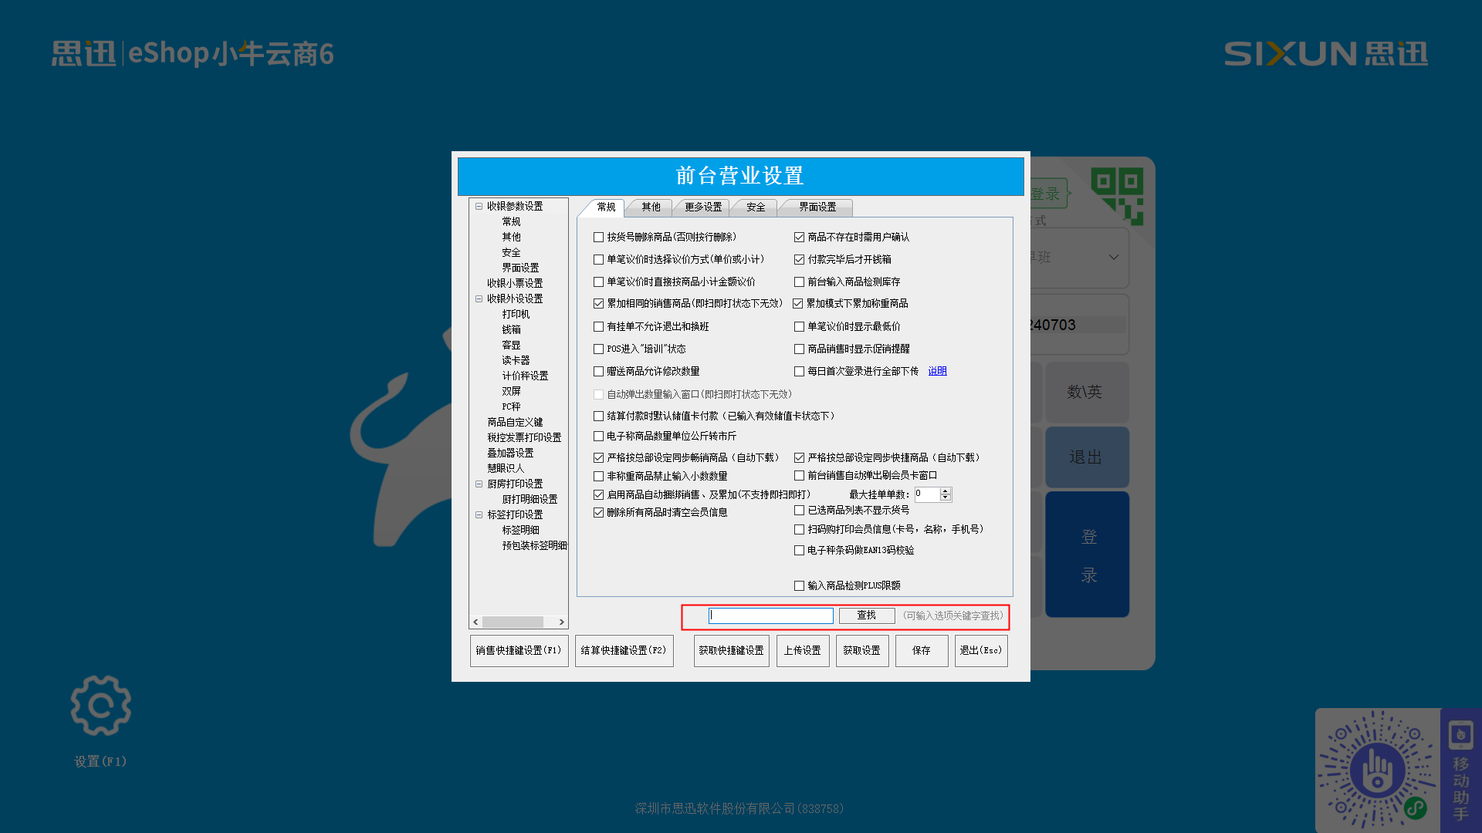Select 慧眼识人 in tree
Image resolution: width=1482 pixels, height=833 pixels.
pyautogui.click(x=506, y=468)
